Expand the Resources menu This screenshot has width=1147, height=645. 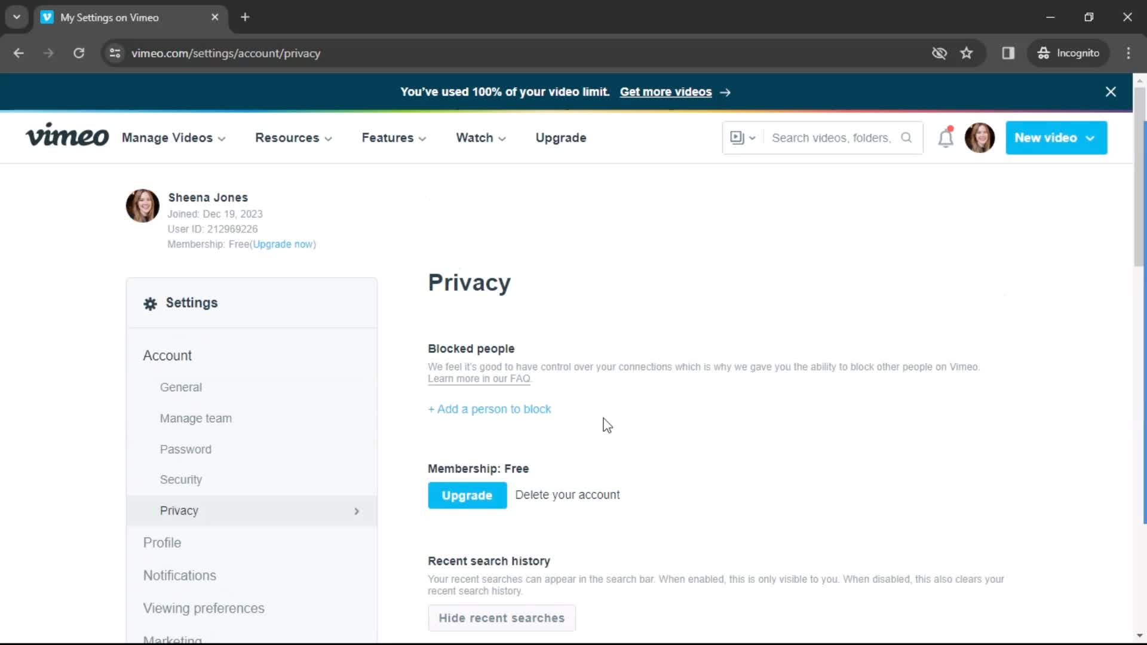click(293, 138)
